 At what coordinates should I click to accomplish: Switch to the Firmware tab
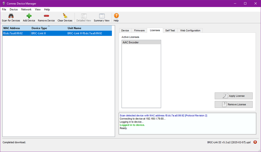tap(139, 31)
